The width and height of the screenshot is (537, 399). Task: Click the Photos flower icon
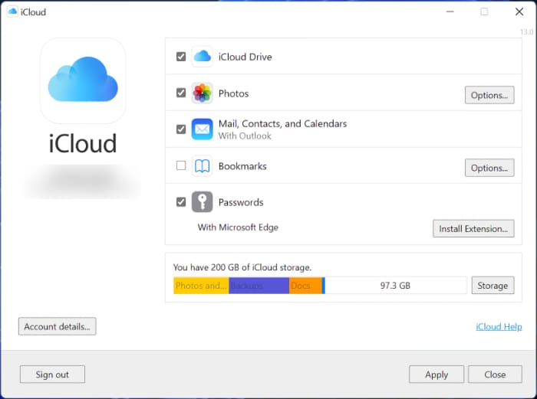click(x=202, y=93)
